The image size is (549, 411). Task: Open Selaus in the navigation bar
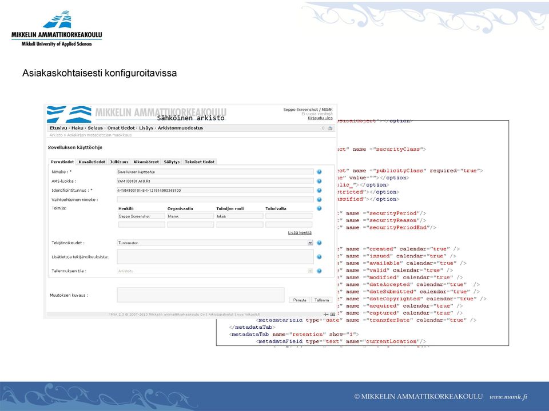point(96,128)
